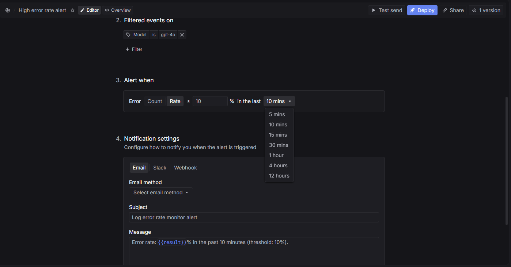Switch to the Editor view
This screenshot has width=511, height=267.
pyautogui.click(x=89, y=10)
